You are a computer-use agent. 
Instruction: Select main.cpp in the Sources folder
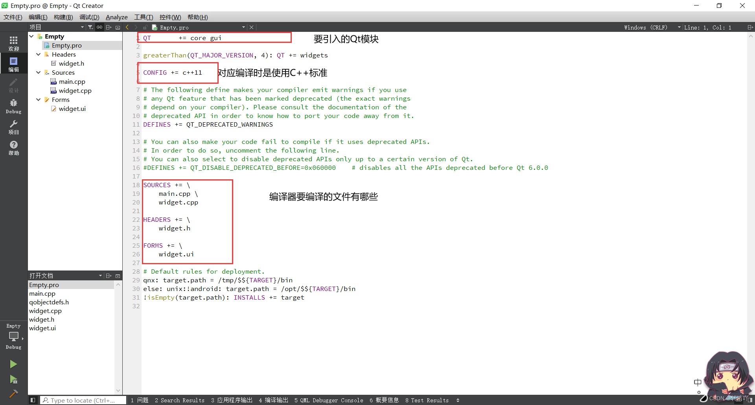tap(72, 81)
